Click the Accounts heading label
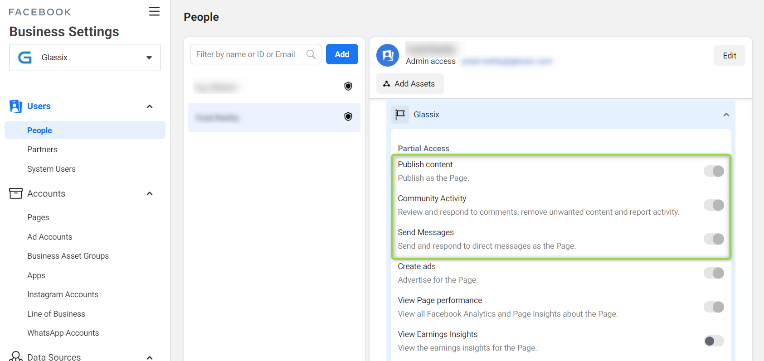Screen dimensions: 764x361 point(46,193)
